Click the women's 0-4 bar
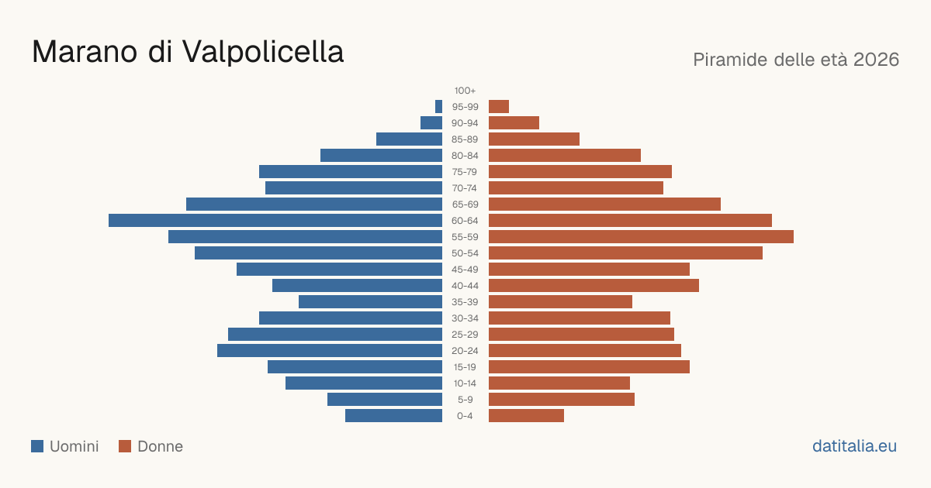 (526, 416)
